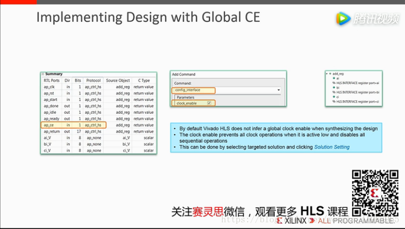Select the bi port tree item
This screenshot has width=405, height=229.
point(338,88)
